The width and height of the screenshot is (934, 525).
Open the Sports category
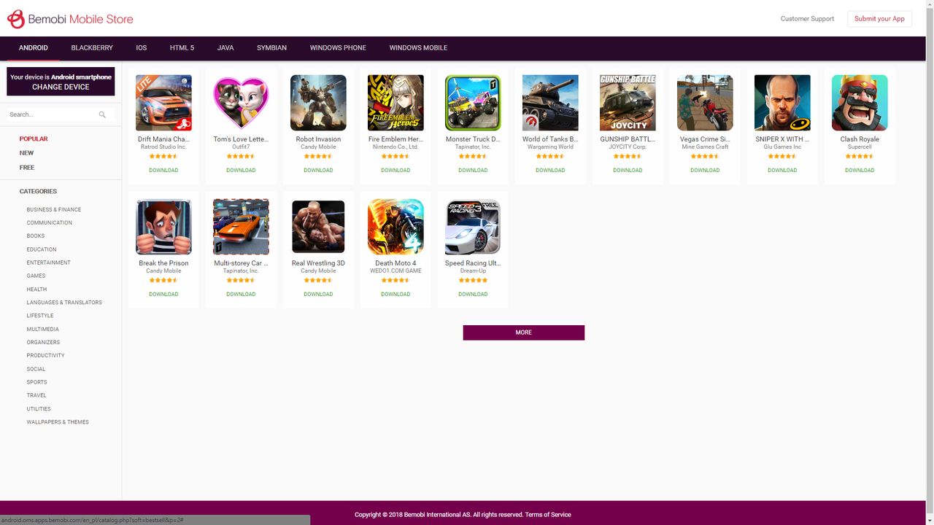point(36,382)
